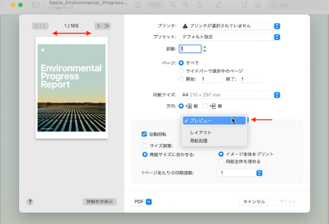Select 用紙サイズに合わせる radio button
Image resolution: width=329 pixels, height=224 pixels.
(144, 155)
